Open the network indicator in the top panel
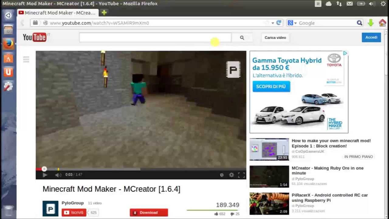The height and width of the screenshot is (219, 389). pyautogui.click(x=339, y=4)
